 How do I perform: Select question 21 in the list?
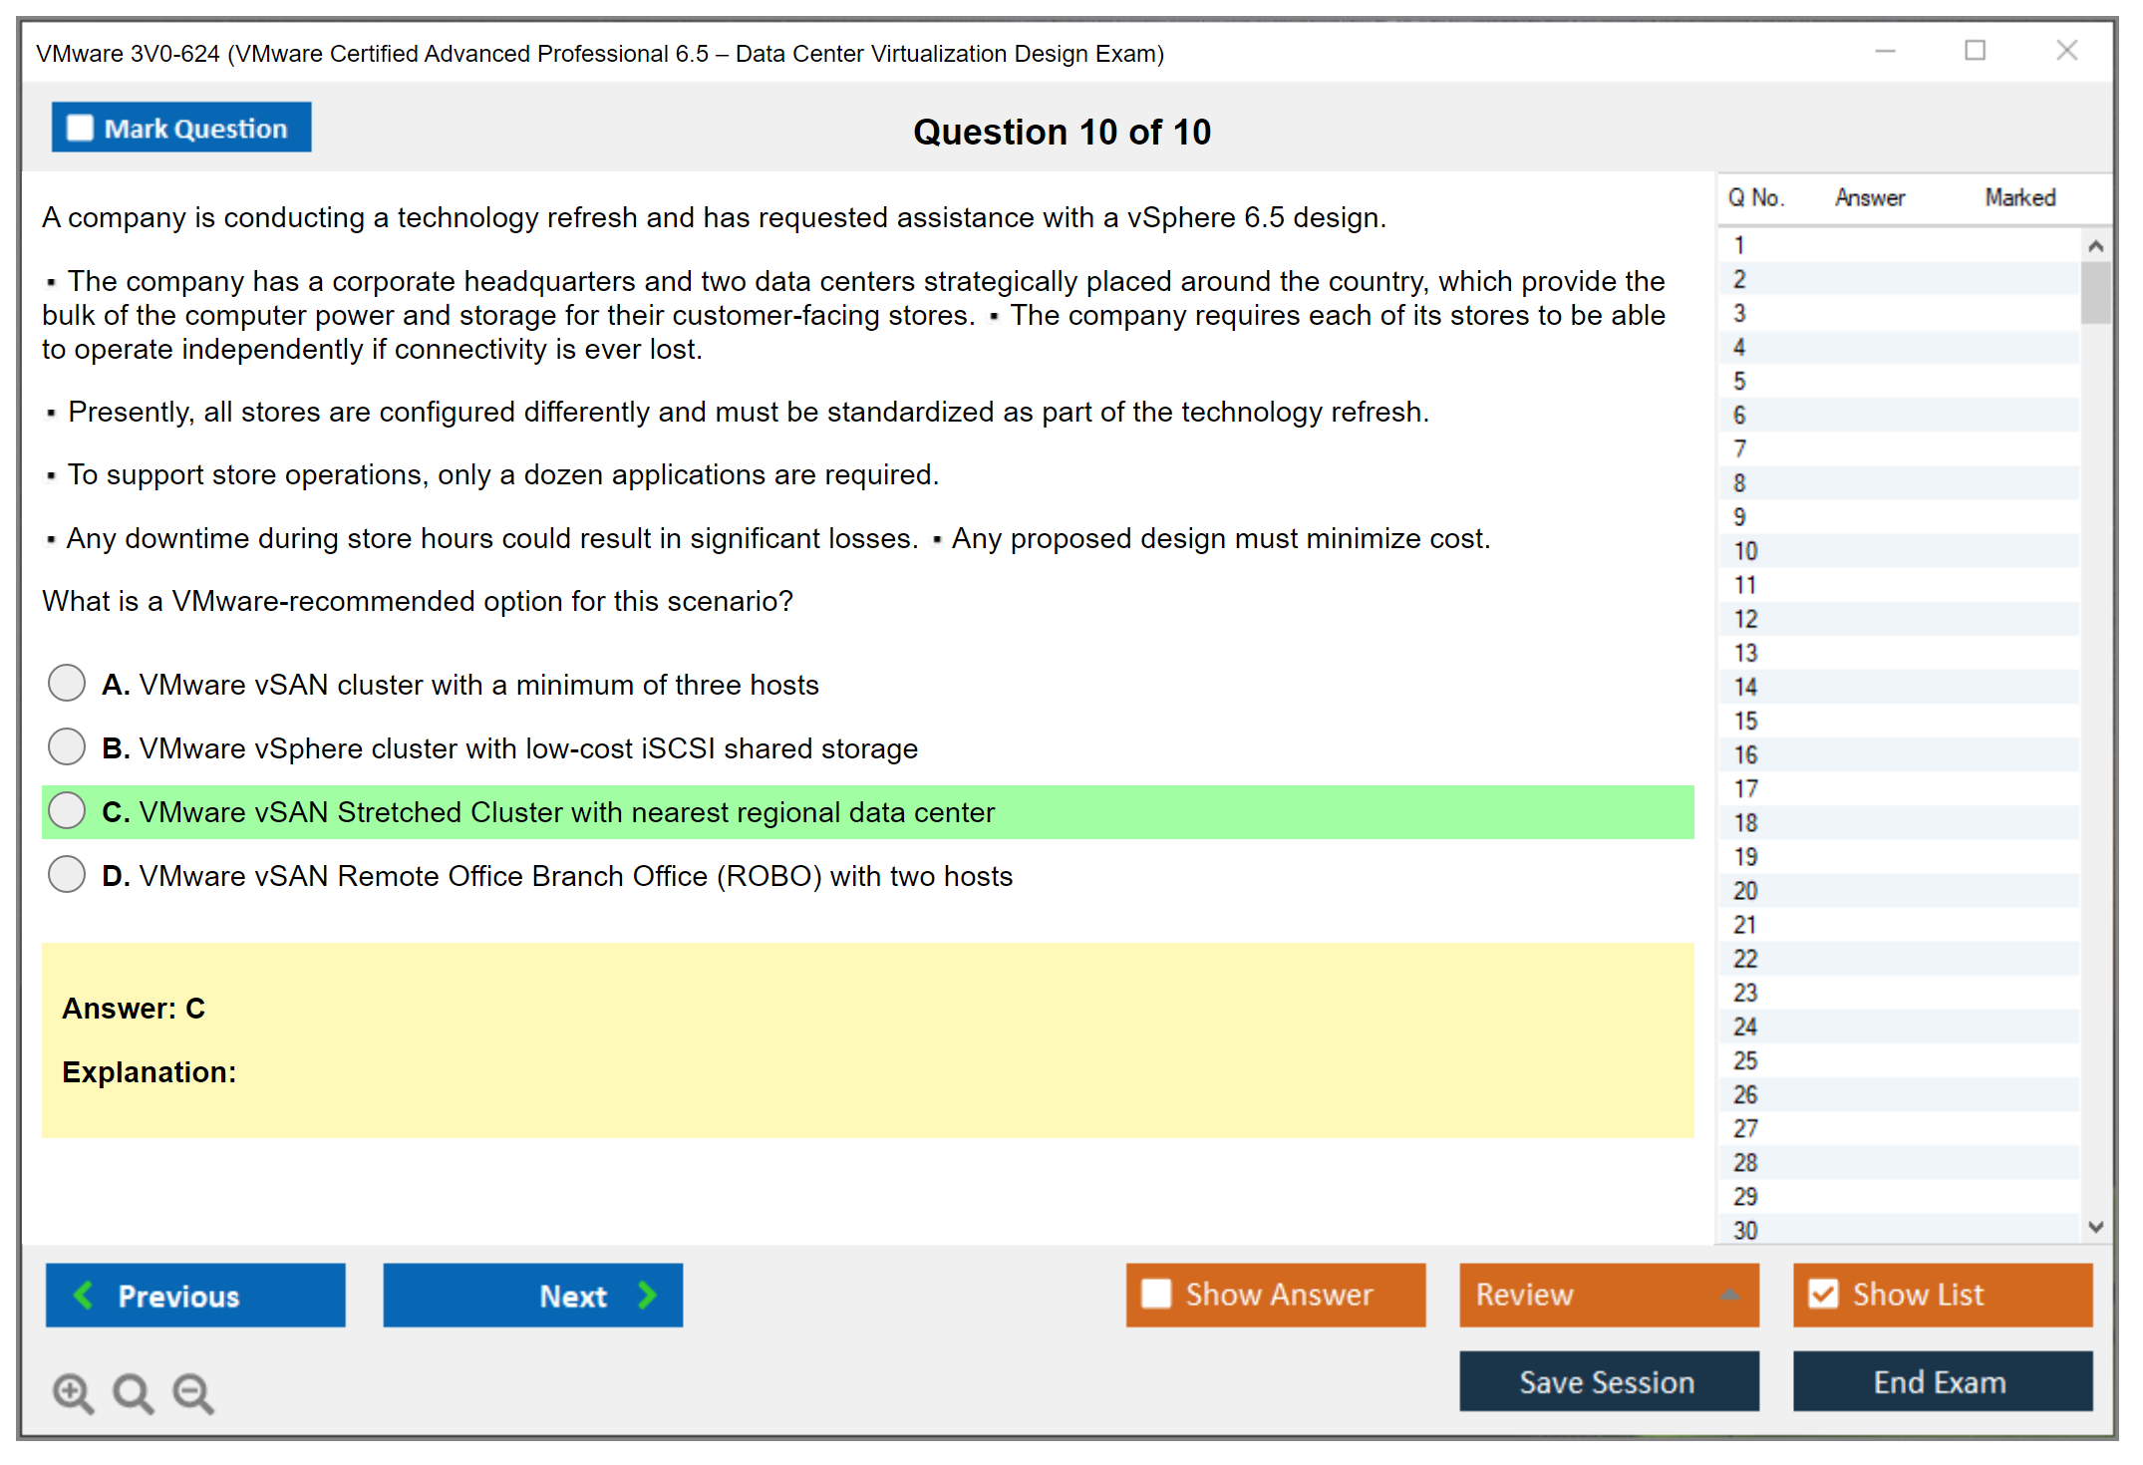(x=1745, y=925)
